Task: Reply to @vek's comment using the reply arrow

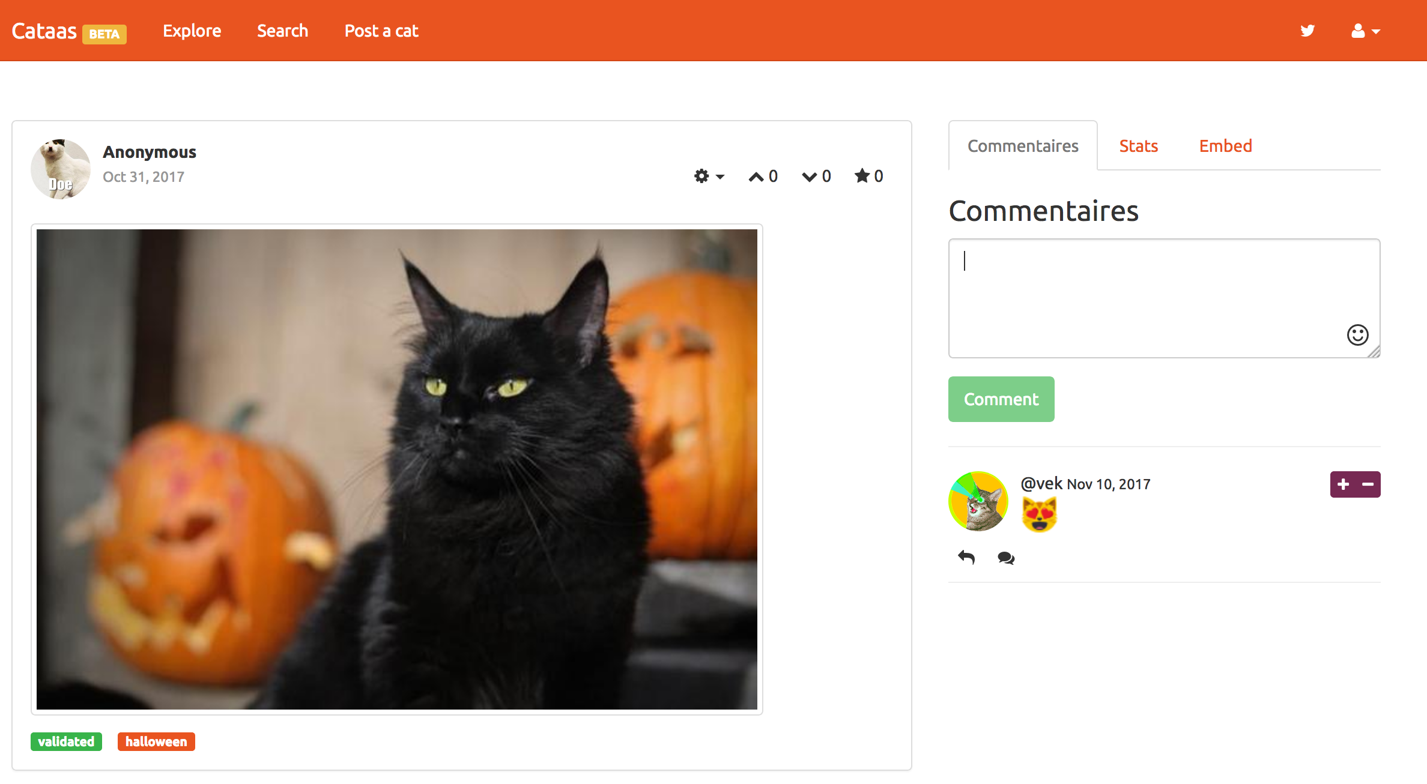Action: [966, 558]
